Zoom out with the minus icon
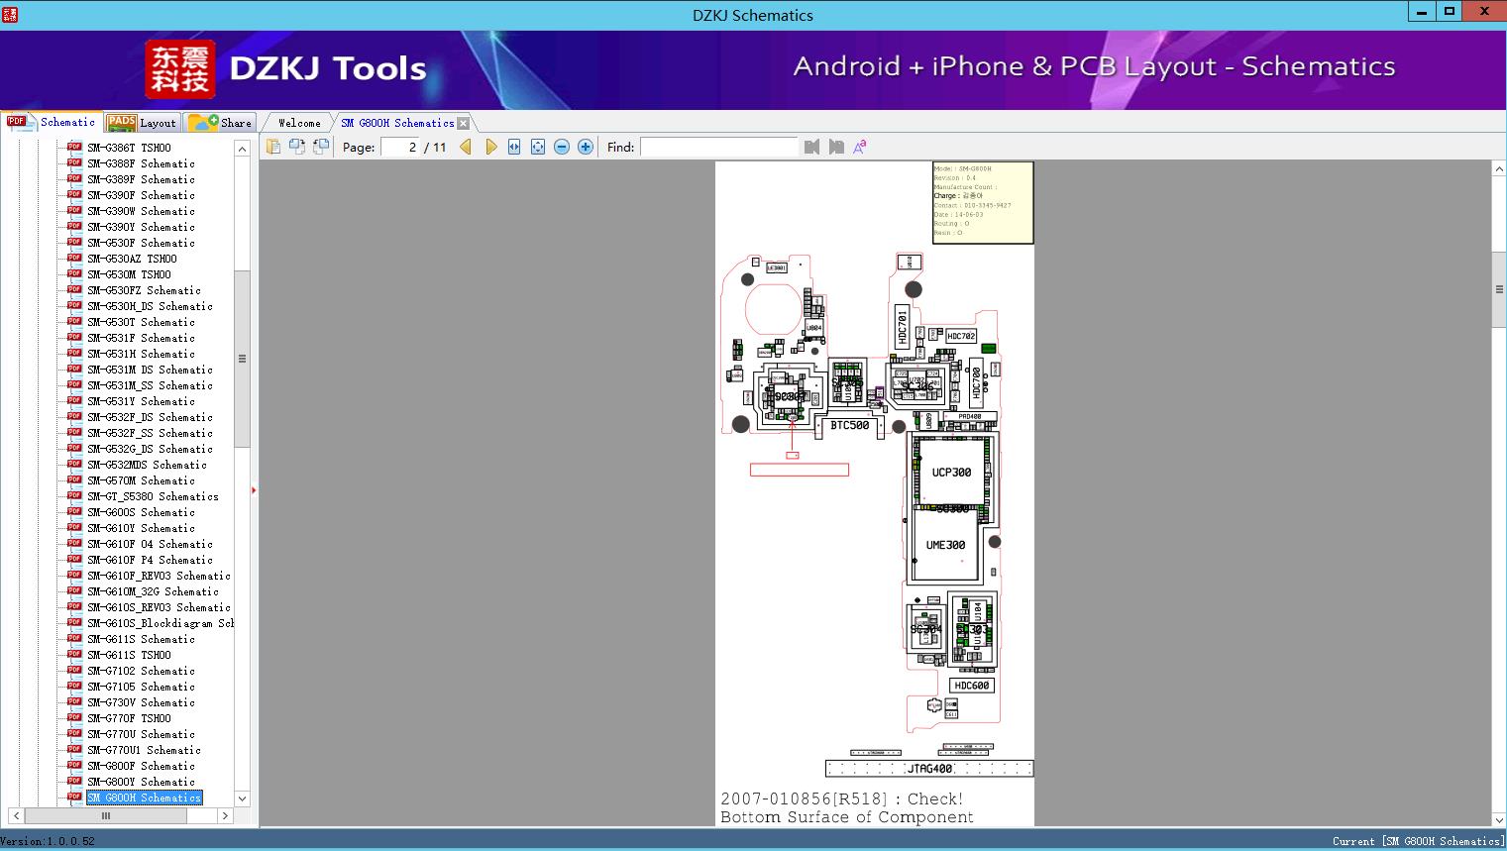Screen dimensions: 1507x851 [562, 147]
